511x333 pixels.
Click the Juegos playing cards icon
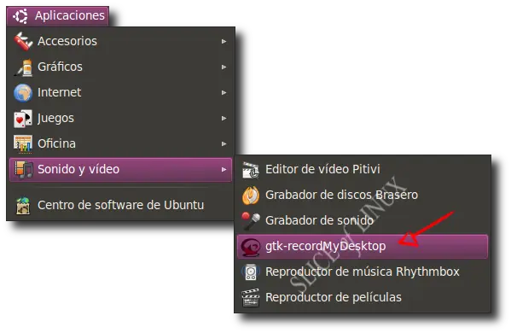[x=23, y=119]
